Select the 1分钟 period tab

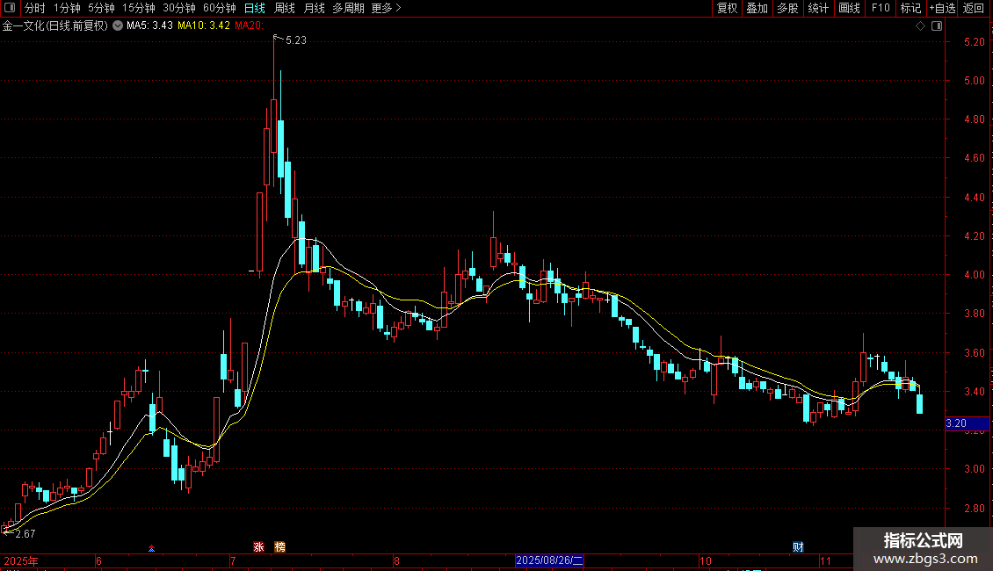[x=67, y=8]
